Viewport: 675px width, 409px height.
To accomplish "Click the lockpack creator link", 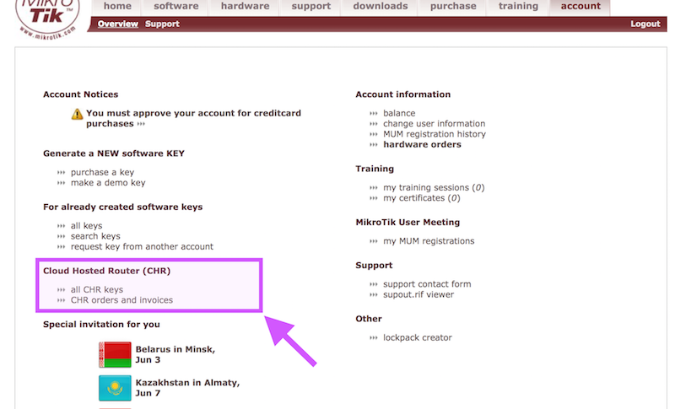I will click(418, 337).
